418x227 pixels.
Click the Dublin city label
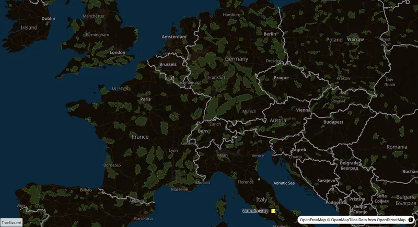click(x=49, y=18)
